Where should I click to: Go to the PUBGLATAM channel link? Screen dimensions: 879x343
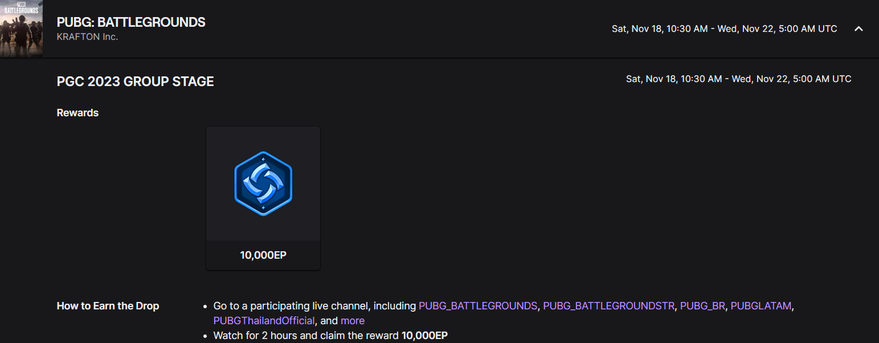click(761, 306)
